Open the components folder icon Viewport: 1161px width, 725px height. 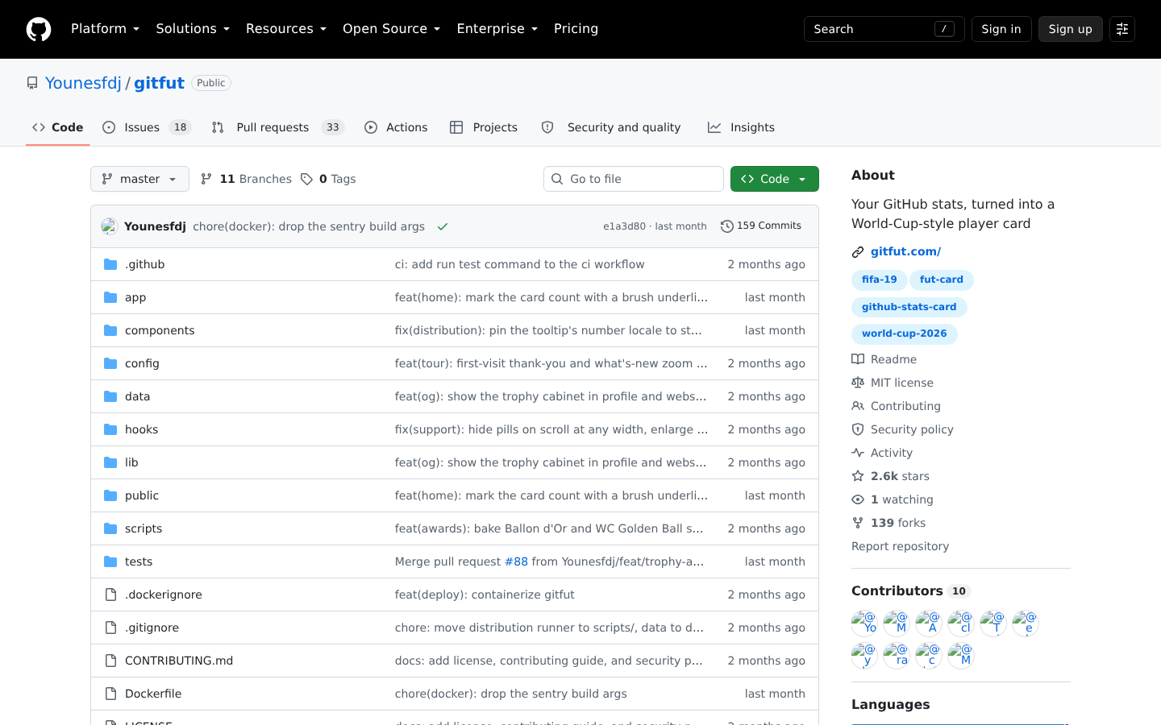[110, 330]
